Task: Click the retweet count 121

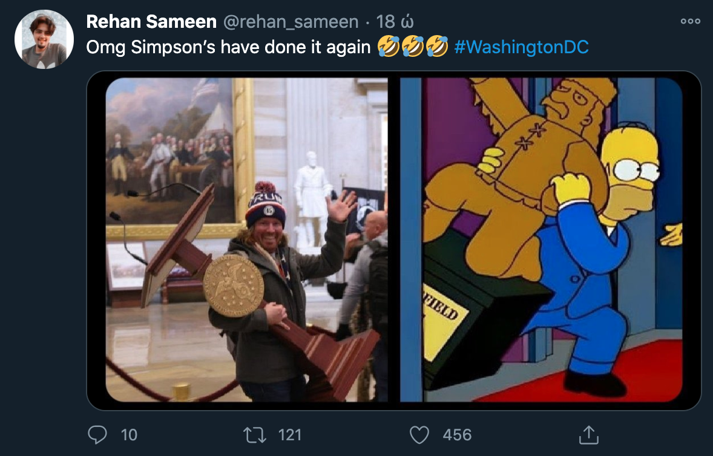Action: pos(290,434)
